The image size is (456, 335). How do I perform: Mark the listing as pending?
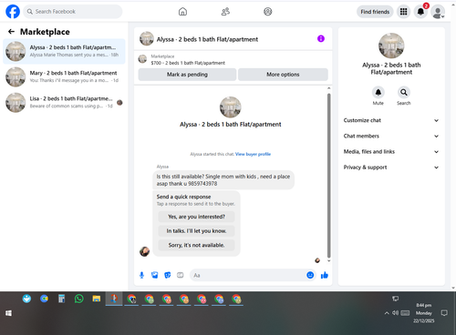coord(187,75)
